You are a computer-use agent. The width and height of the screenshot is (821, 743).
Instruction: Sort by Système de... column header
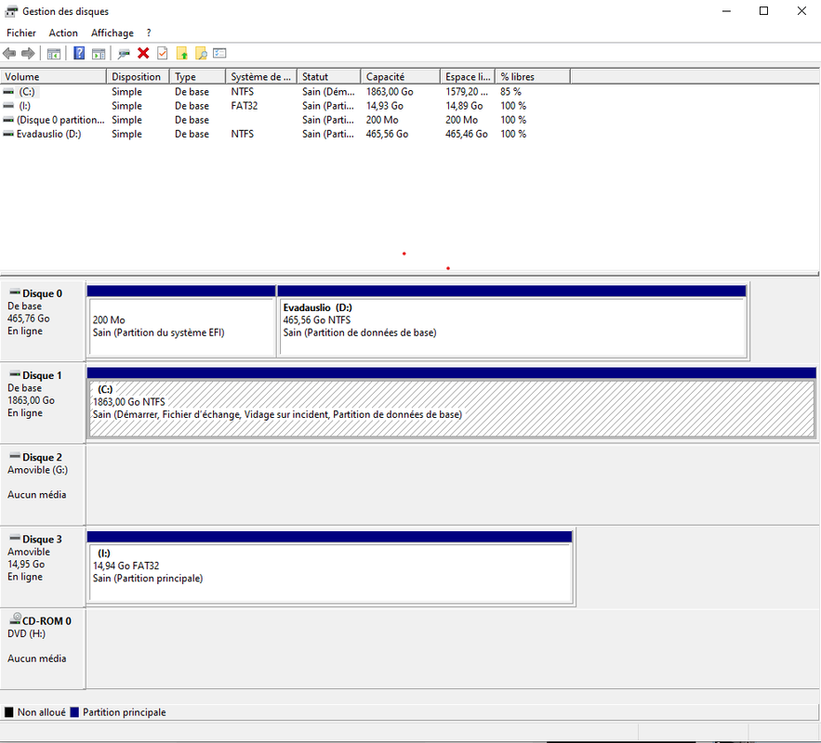[261, 77]
